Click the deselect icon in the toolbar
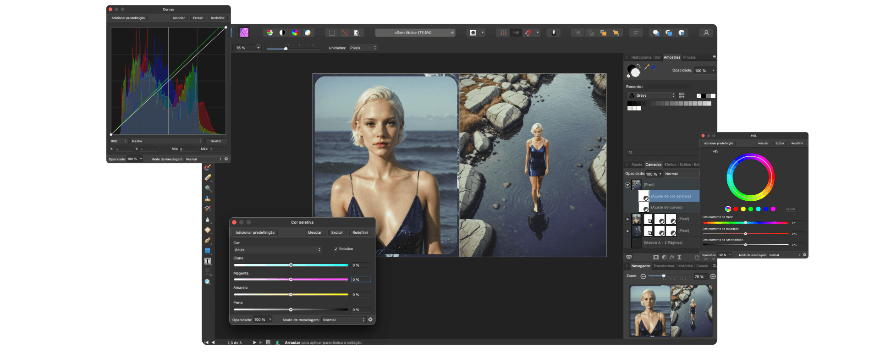The width and height of the screenshot is (880, 352). click(345, 33)
